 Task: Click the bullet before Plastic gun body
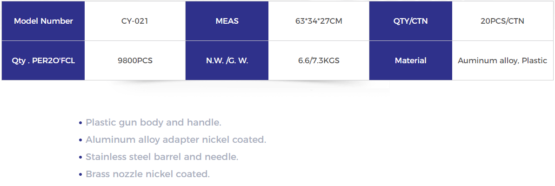80,123
